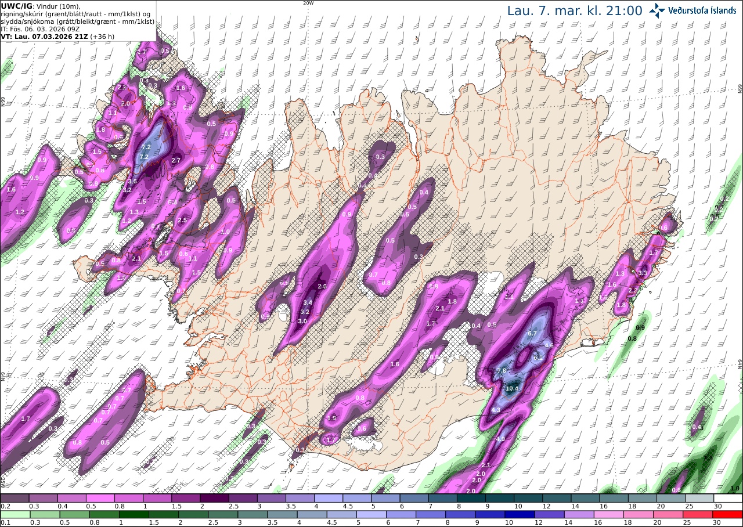Screen dimensions: 743x527
Task: Click the VT: Lau. 07.03.2026 21Z valid time
Action: [x=44, y=36]
